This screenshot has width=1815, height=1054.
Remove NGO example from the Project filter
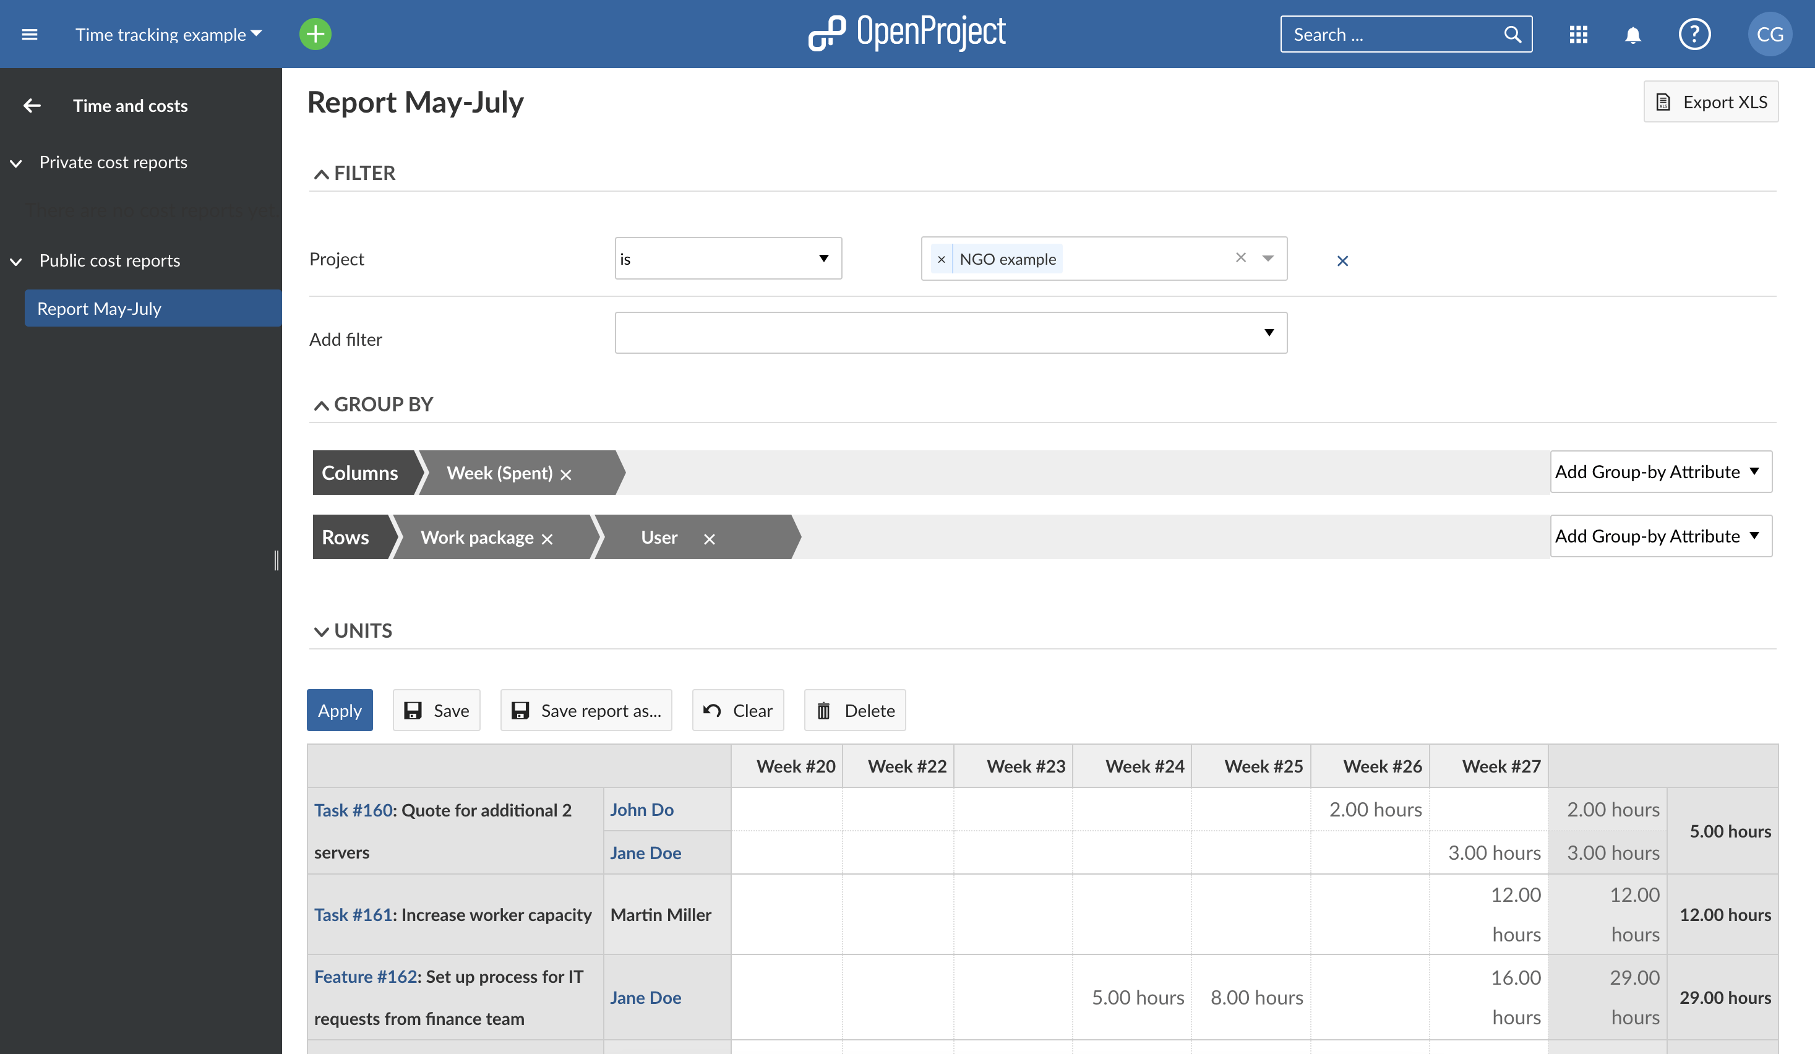pyautogui.click(x=942, y=259)
